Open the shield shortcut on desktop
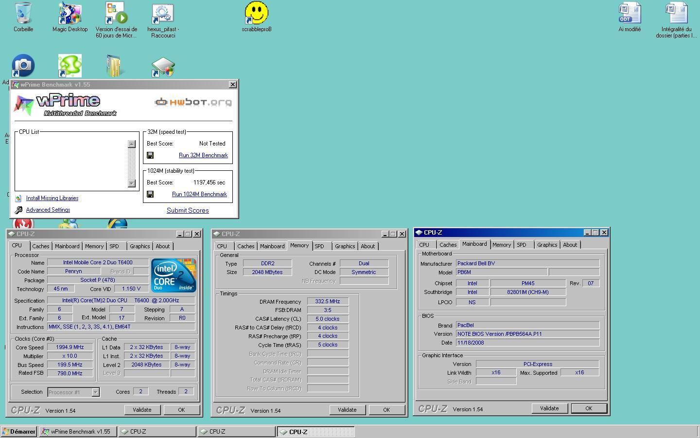 [x=163, y=67]
